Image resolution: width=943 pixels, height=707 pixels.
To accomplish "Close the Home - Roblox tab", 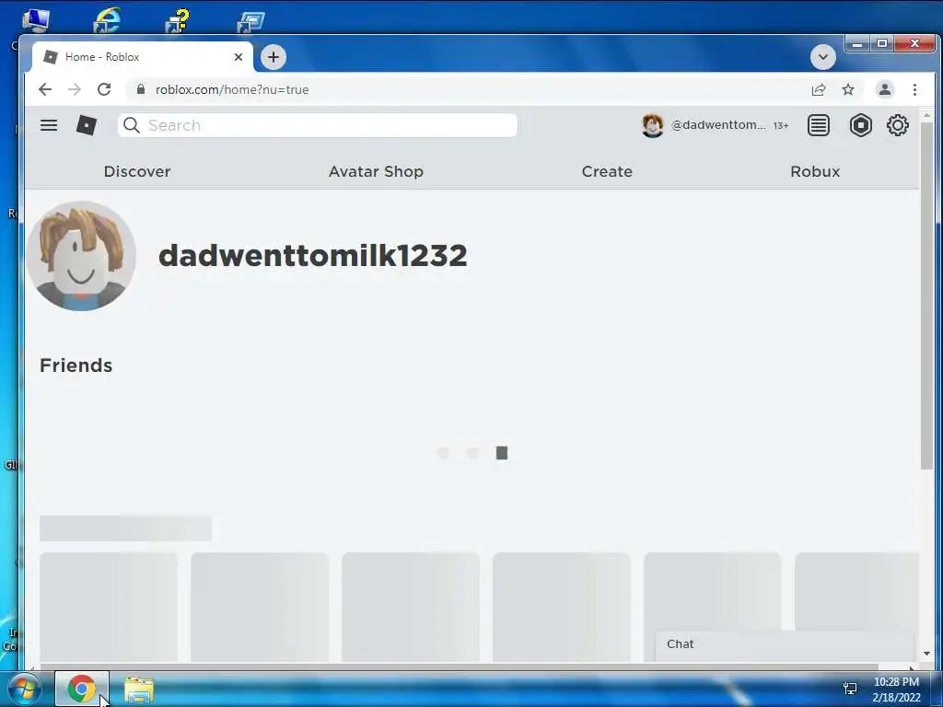I will (239, 57).
